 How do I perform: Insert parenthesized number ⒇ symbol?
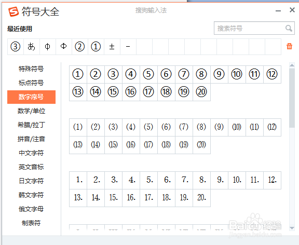pyautogui.click(x=201, y=145)
